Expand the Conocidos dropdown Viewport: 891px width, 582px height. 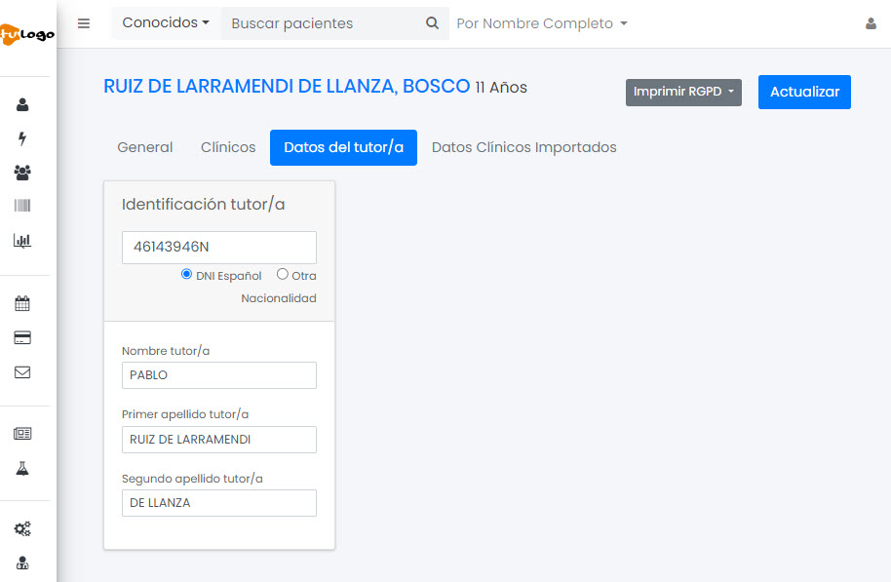(166, 22)
